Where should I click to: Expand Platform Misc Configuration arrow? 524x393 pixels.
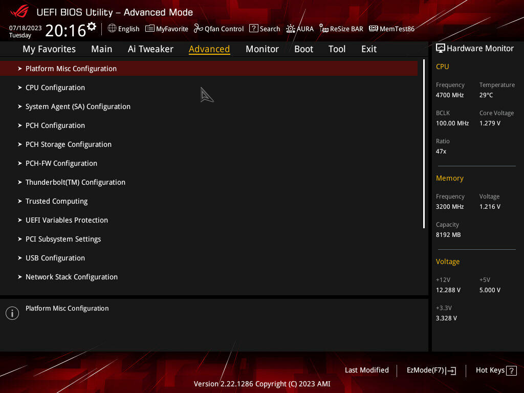coord(20,69)
